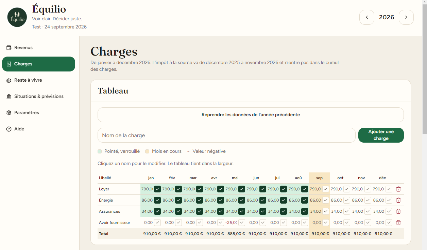The width and height of the screenshot is (427, 250).
Task: Open Reste à vivre in the sidebar
Action: coord(38,80)
